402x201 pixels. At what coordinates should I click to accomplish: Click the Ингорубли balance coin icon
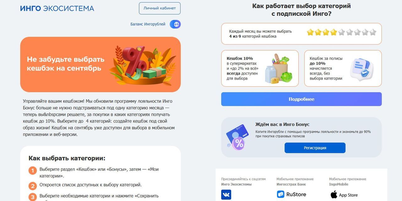[175, 24]
